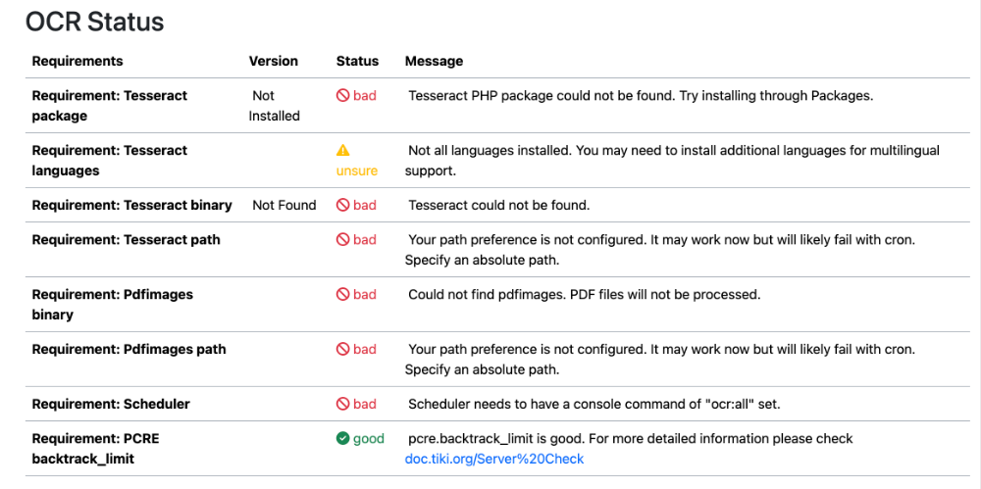981x489 pixels.
Task: Open the doc.tiki.org/Server%20Check link
Action: [494, 459]
